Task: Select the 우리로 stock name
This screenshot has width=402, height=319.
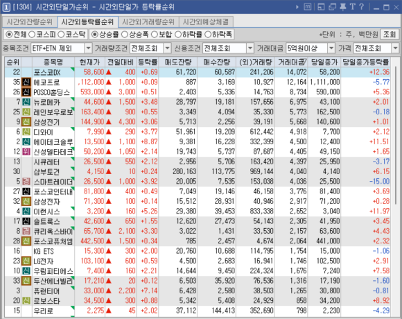Action: pyautogui.click(x=44, y=311)
